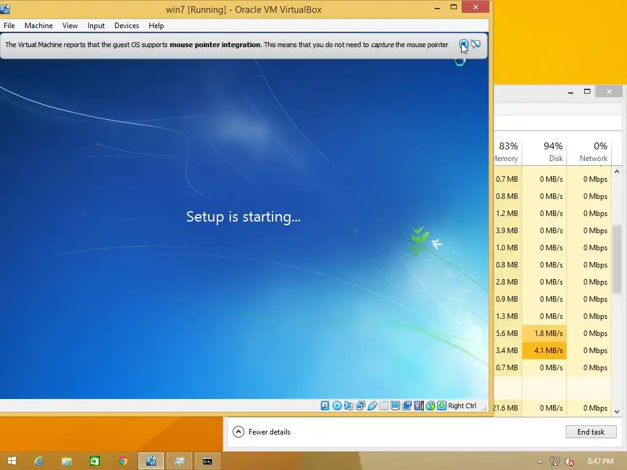Click the virtualization features V indicator
This screenshot has height=470, width=627.
(418, 406)
